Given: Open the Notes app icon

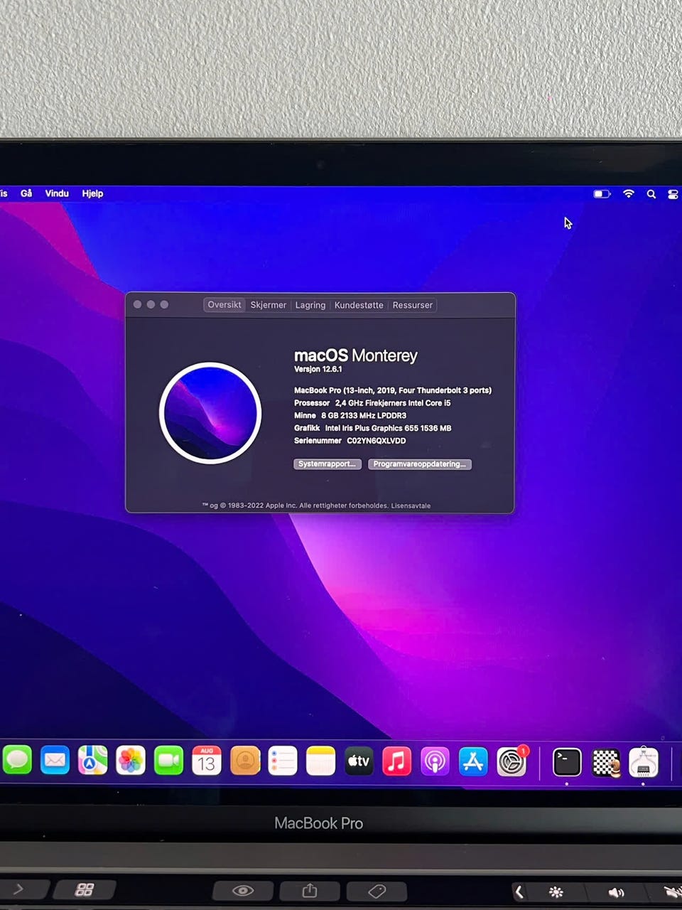Looking at the screenshot, I should (320, 761).
